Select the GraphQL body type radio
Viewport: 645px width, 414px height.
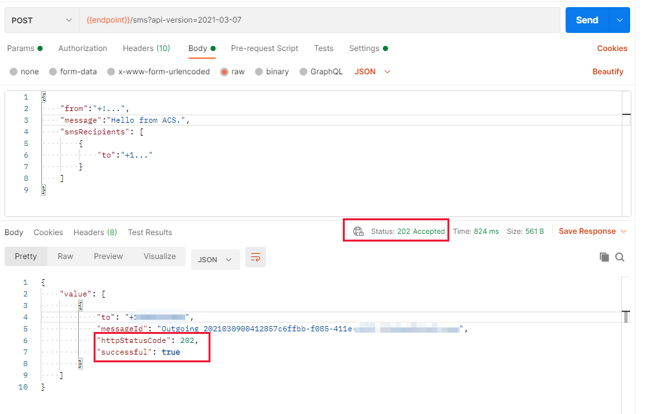pyautogui.click(x=303, y=72)
